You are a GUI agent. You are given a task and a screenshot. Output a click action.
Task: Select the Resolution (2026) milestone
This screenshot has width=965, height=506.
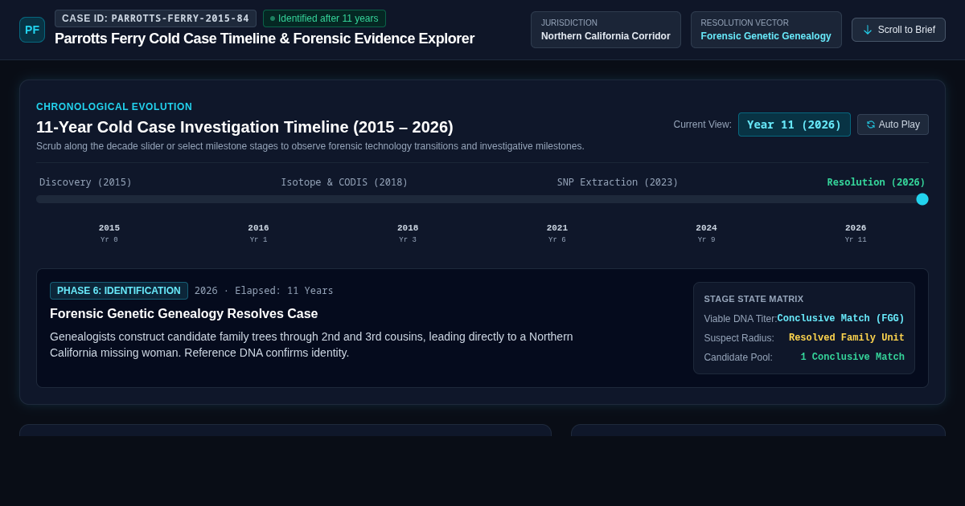(876, 182)
